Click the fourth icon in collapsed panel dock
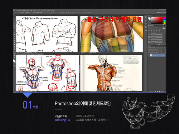Screen dimensions: 179x134 pyautogui.click(x=146, y=27)
